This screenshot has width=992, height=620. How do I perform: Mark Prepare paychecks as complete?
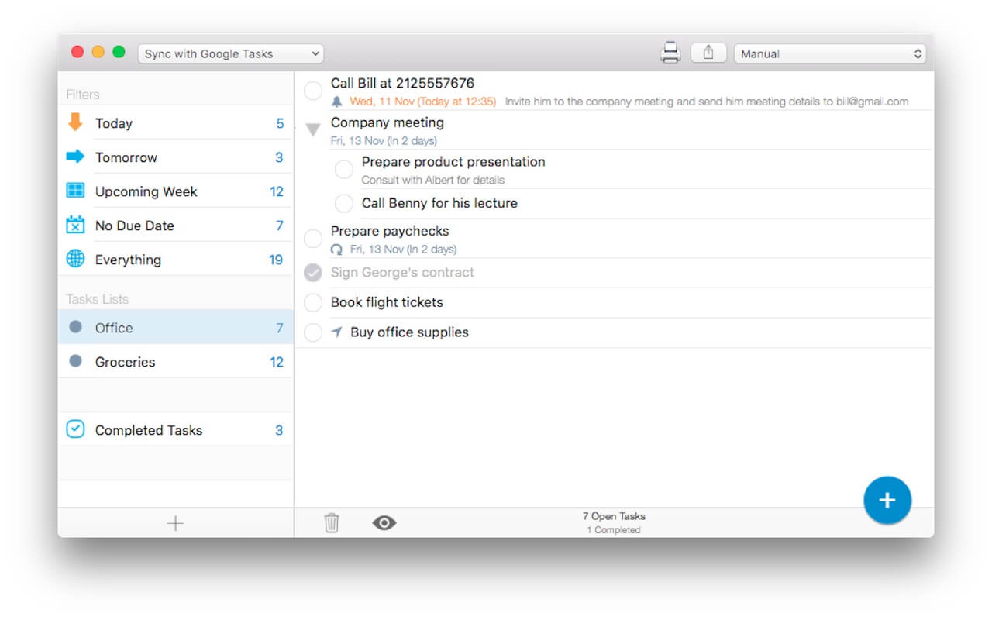click(x=313, y=239)
